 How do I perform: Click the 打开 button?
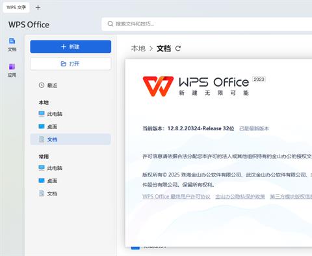click(x=71, y=64)
